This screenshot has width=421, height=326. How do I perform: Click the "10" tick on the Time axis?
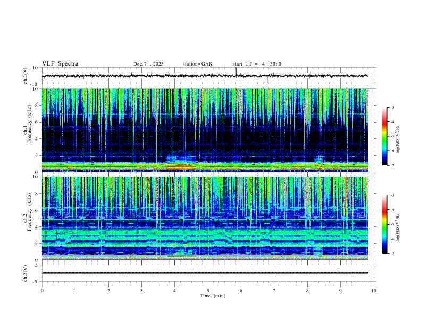pyautogui.click(x=374, y=291)
